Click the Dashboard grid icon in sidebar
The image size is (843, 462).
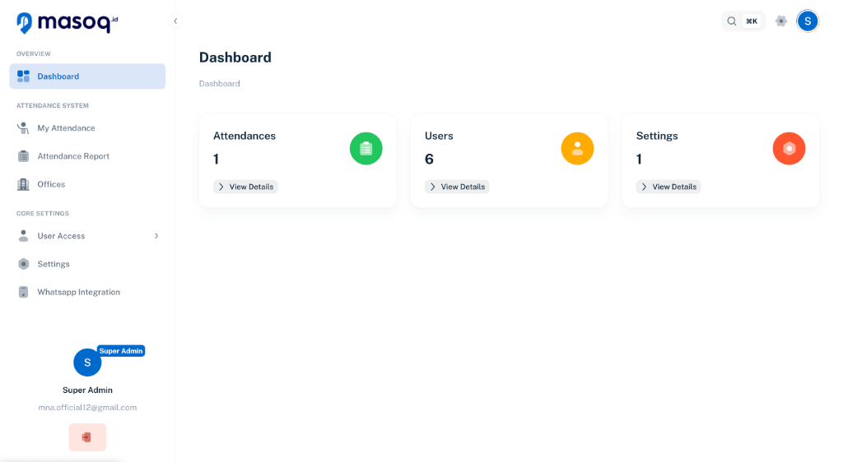(x=23, y=76)
